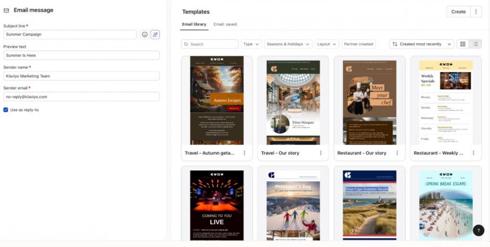Click the Create button
490x247 pixels.
pyautogui.click(x=458, y=12)
